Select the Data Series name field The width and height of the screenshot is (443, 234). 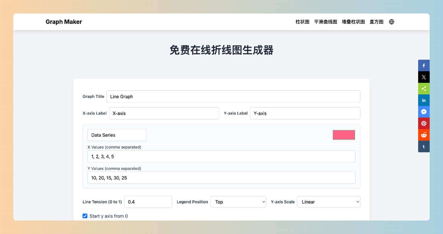click(117, 135)
